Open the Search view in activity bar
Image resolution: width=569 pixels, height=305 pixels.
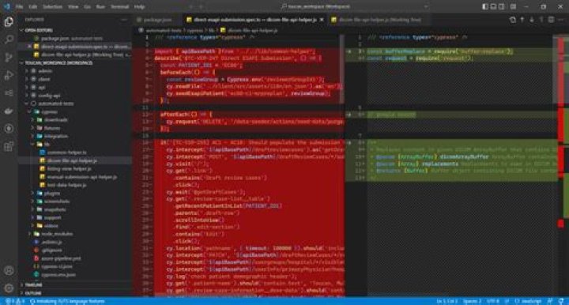click(x=9, y=40)
